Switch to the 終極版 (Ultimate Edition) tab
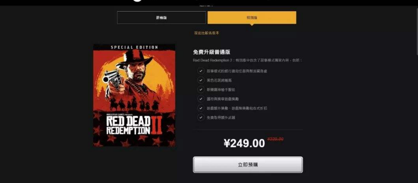This screenshot has height=183, width=418. tap(161, 18)
